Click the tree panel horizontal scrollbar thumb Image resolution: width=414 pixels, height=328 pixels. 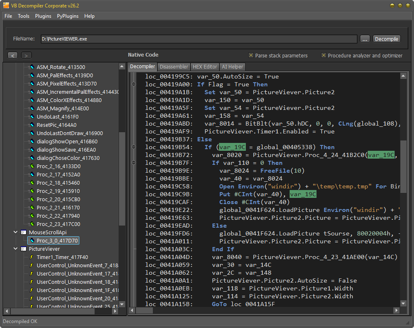coord(52,311)
